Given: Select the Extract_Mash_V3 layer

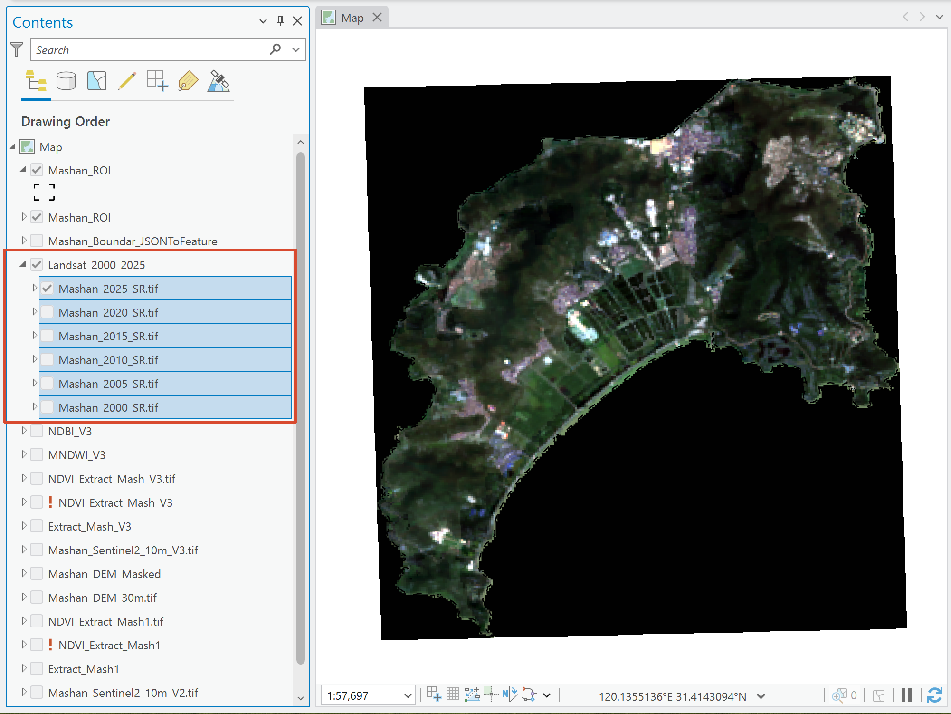Looking at the screenshot, I should (x=89, y=526).
